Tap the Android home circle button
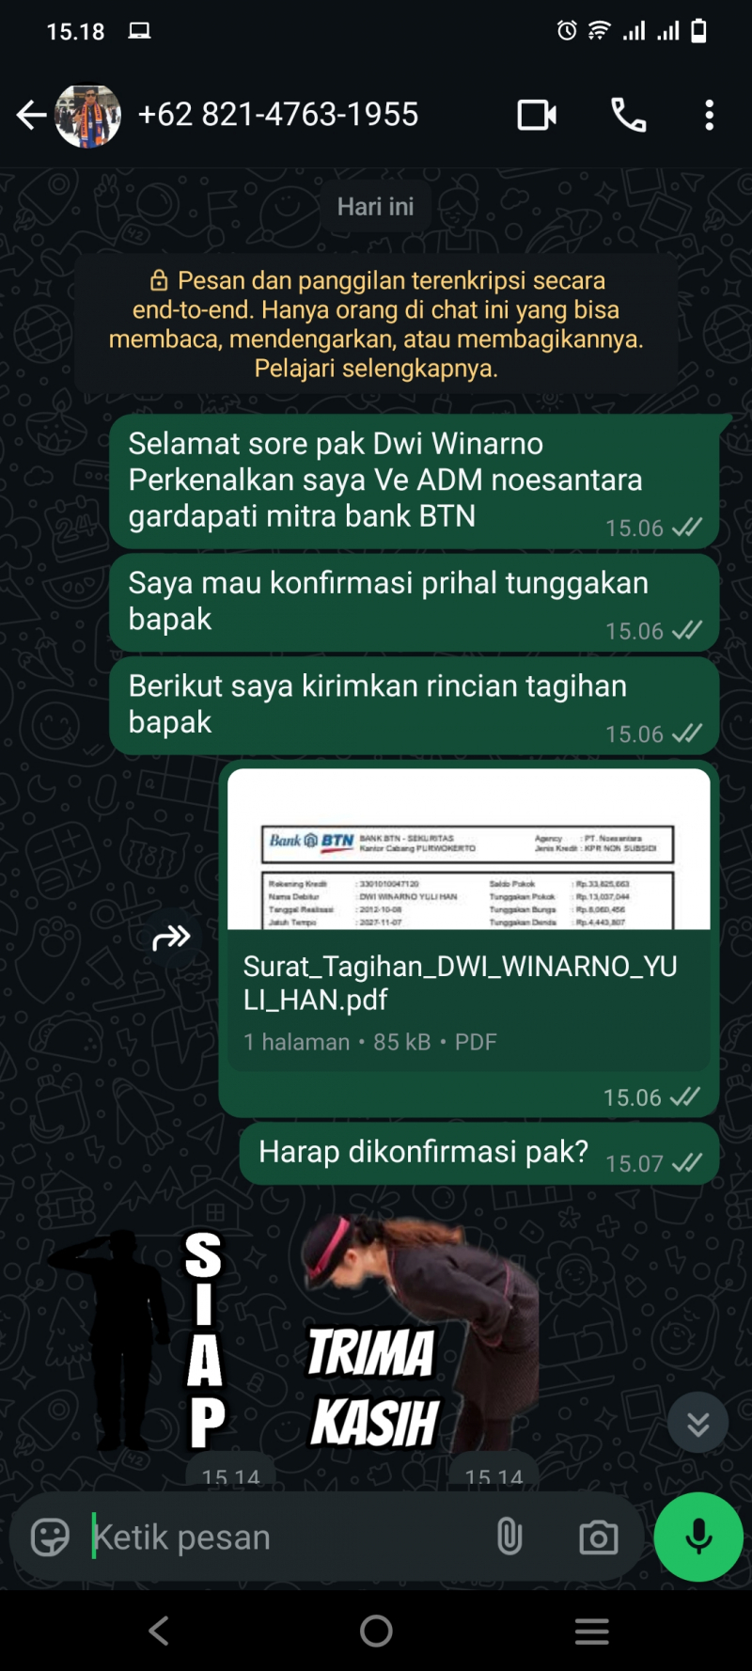752x1671 pixels. 376,1631
